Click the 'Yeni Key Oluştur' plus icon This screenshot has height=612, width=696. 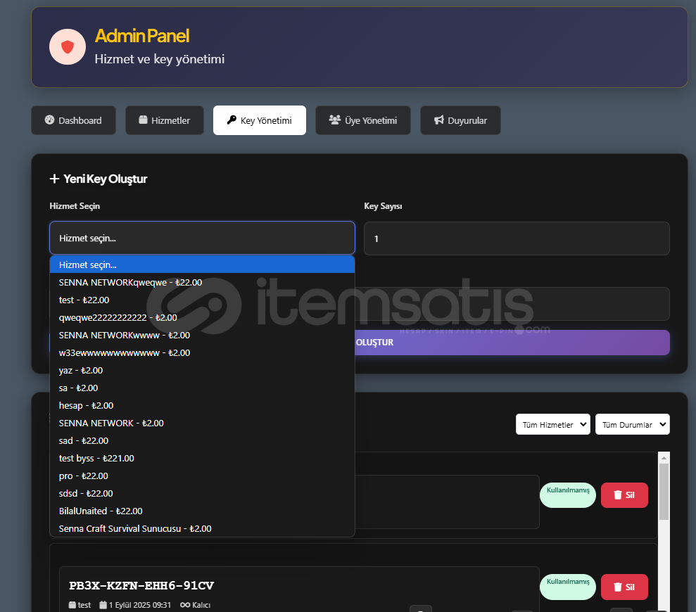click(x=54, y=179)
